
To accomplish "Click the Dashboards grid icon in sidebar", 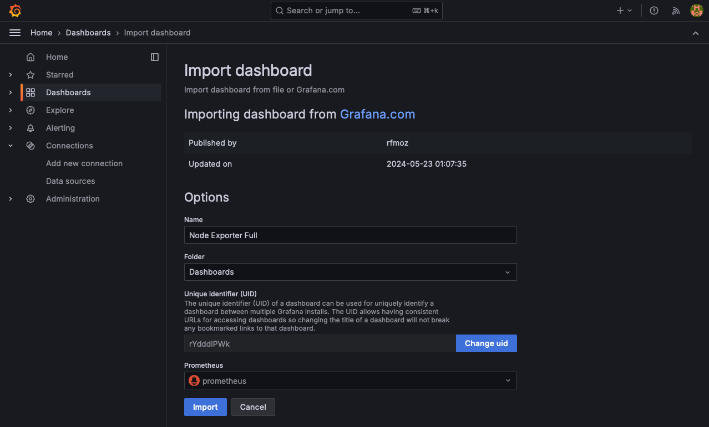I will (x=31, y=92).
